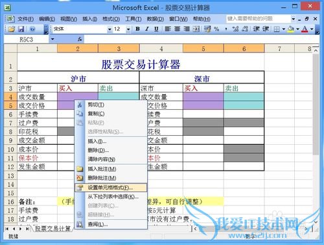Open the Font Color dropdown arrow
The height and width of the screenshot is (245, 324).
[312, 29]
